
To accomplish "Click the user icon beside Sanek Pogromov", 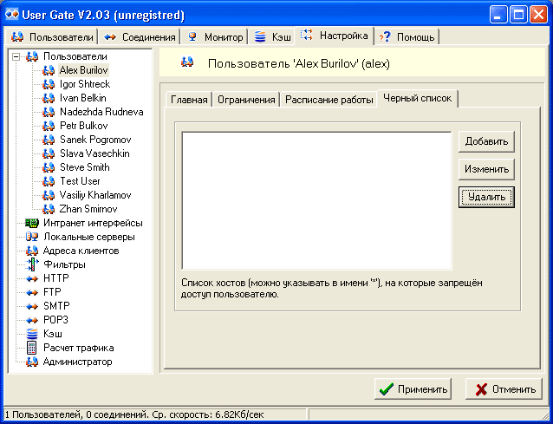I will tap(49, 140).
